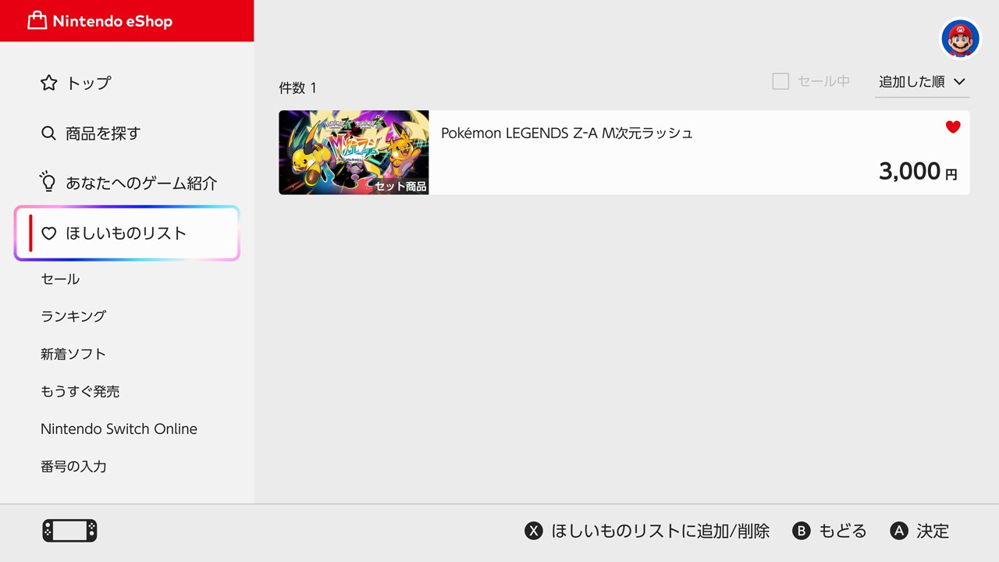Screen dimensions: 999x562
Task: Click the heart icon beside ほしいものリスト
Action: coord(48,233)
